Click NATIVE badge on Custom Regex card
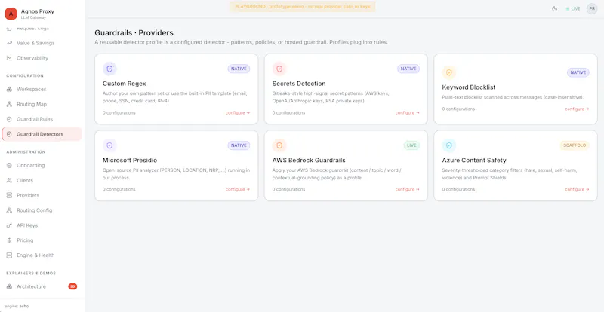Screen dimensions: 604x312 [x=239, y=69]
